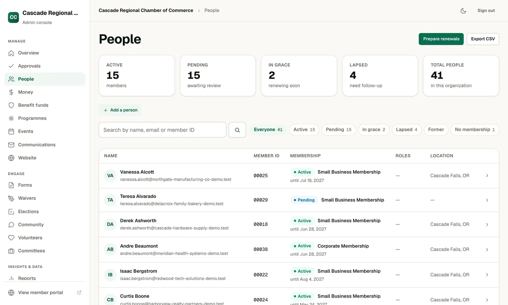Open Website via its globe icon

[11, 158]
